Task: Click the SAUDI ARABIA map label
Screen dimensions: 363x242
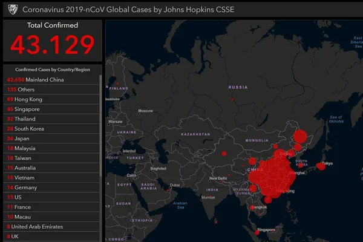Action: click(x=149, y=186)
